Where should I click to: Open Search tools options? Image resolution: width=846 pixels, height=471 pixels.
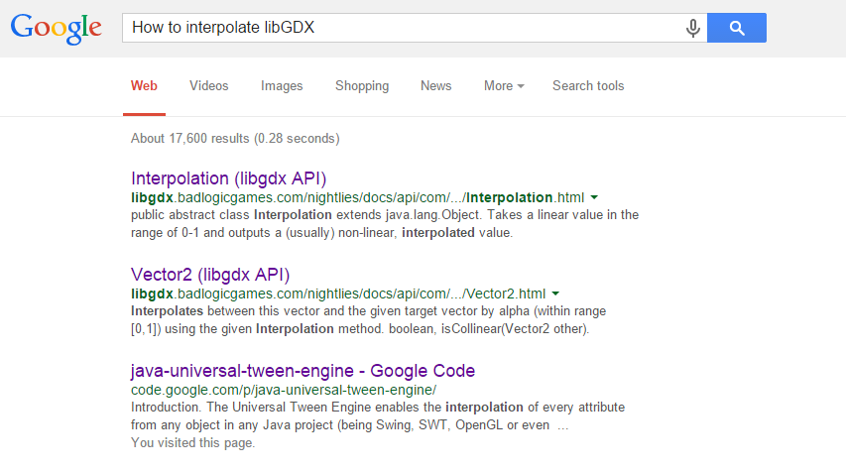click(x=588, y=86)
